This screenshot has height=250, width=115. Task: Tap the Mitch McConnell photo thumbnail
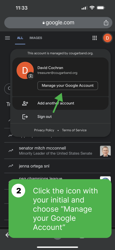[x=105, y=151]
